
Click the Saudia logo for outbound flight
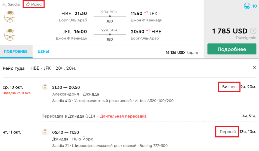point(10,16)
